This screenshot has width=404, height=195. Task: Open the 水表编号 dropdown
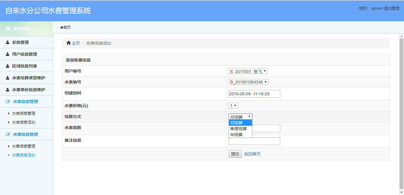pos(249,82)
